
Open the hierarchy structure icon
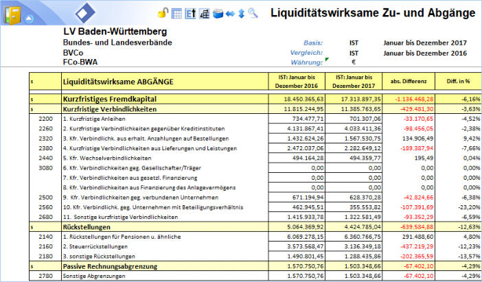pyautogui.click(x=204, y=13)
